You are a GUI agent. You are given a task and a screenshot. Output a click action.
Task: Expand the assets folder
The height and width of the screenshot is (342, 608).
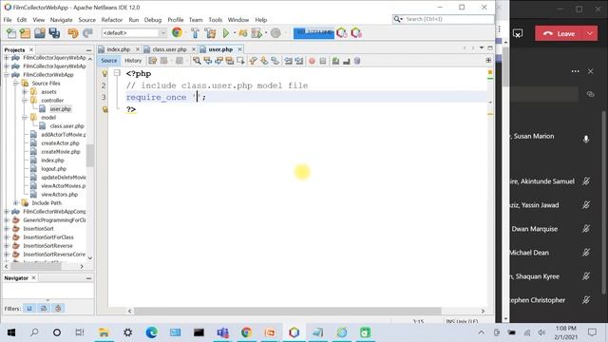click(25, 91)
